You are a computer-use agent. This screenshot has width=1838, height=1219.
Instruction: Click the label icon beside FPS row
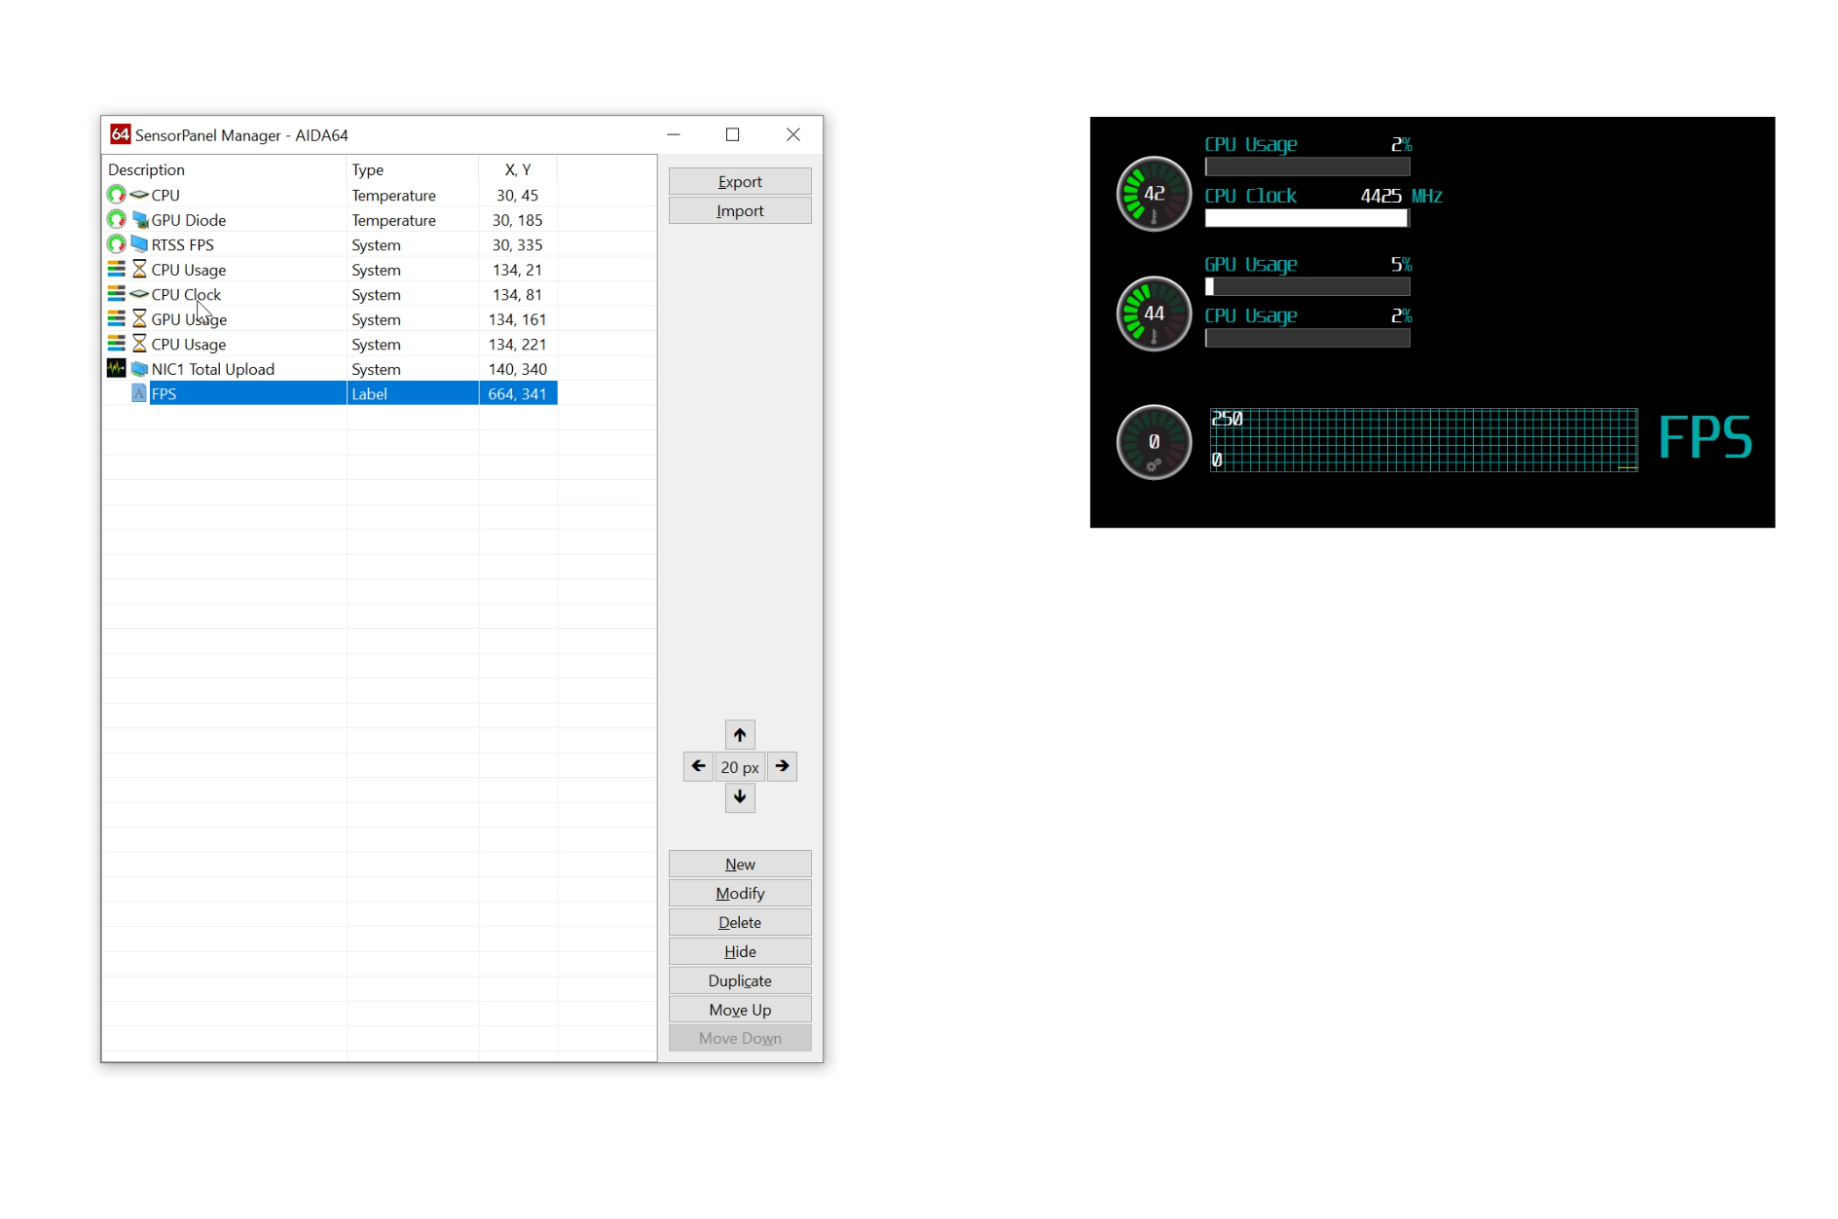tap(139, 393)
